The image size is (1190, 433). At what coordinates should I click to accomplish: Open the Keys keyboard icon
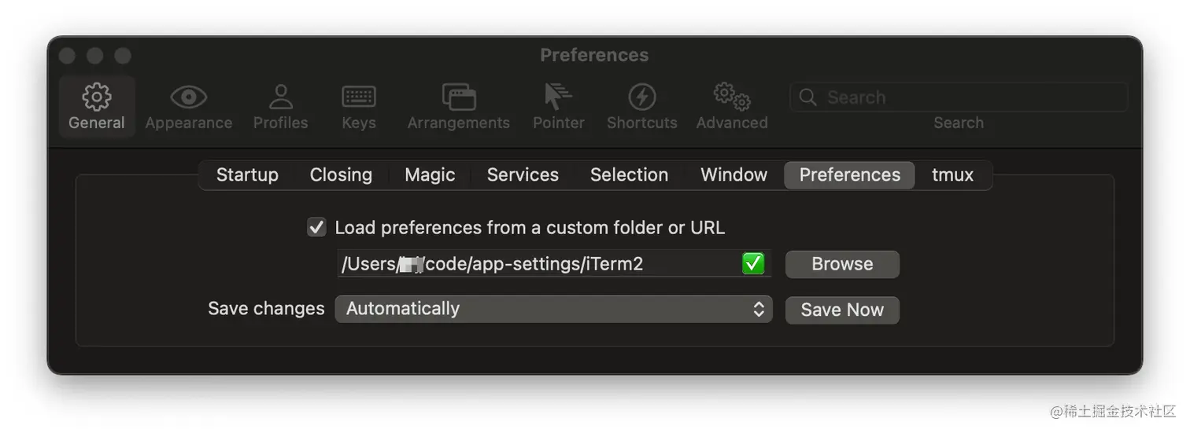pyautogui.click(x=358, y=97)
